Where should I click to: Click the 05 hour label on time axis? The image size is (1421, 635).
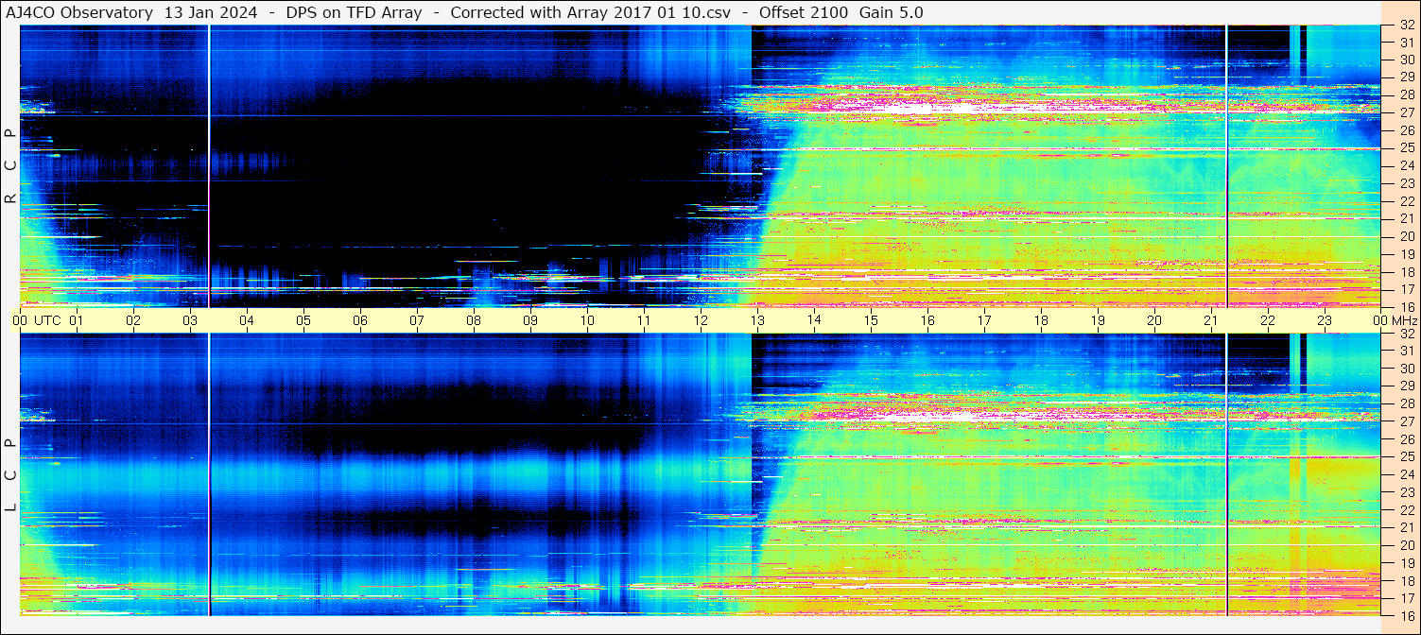303,320
